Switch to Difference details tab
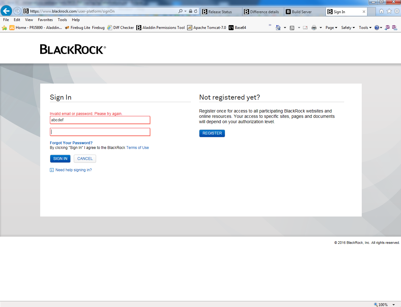401x307 pixels. (x=263, y=12)
